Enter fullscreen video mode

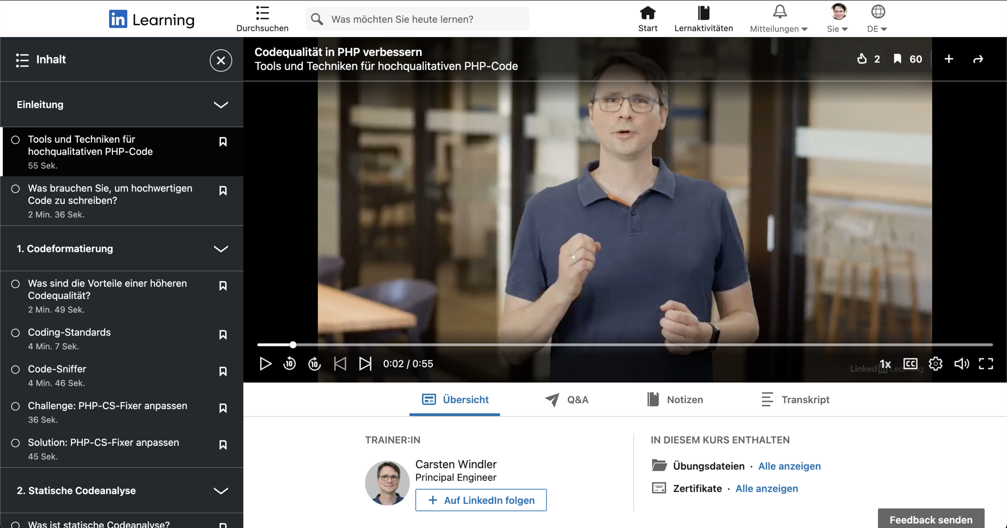tap(986, 364)
